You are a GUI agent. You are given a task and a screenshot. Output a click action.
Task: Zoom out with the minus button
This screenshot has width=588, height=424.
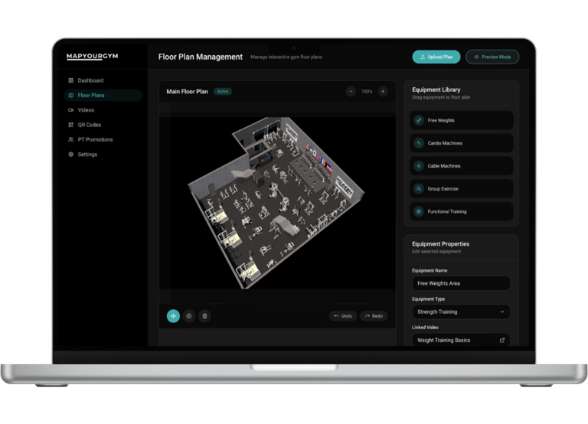(x=351, y=92)
